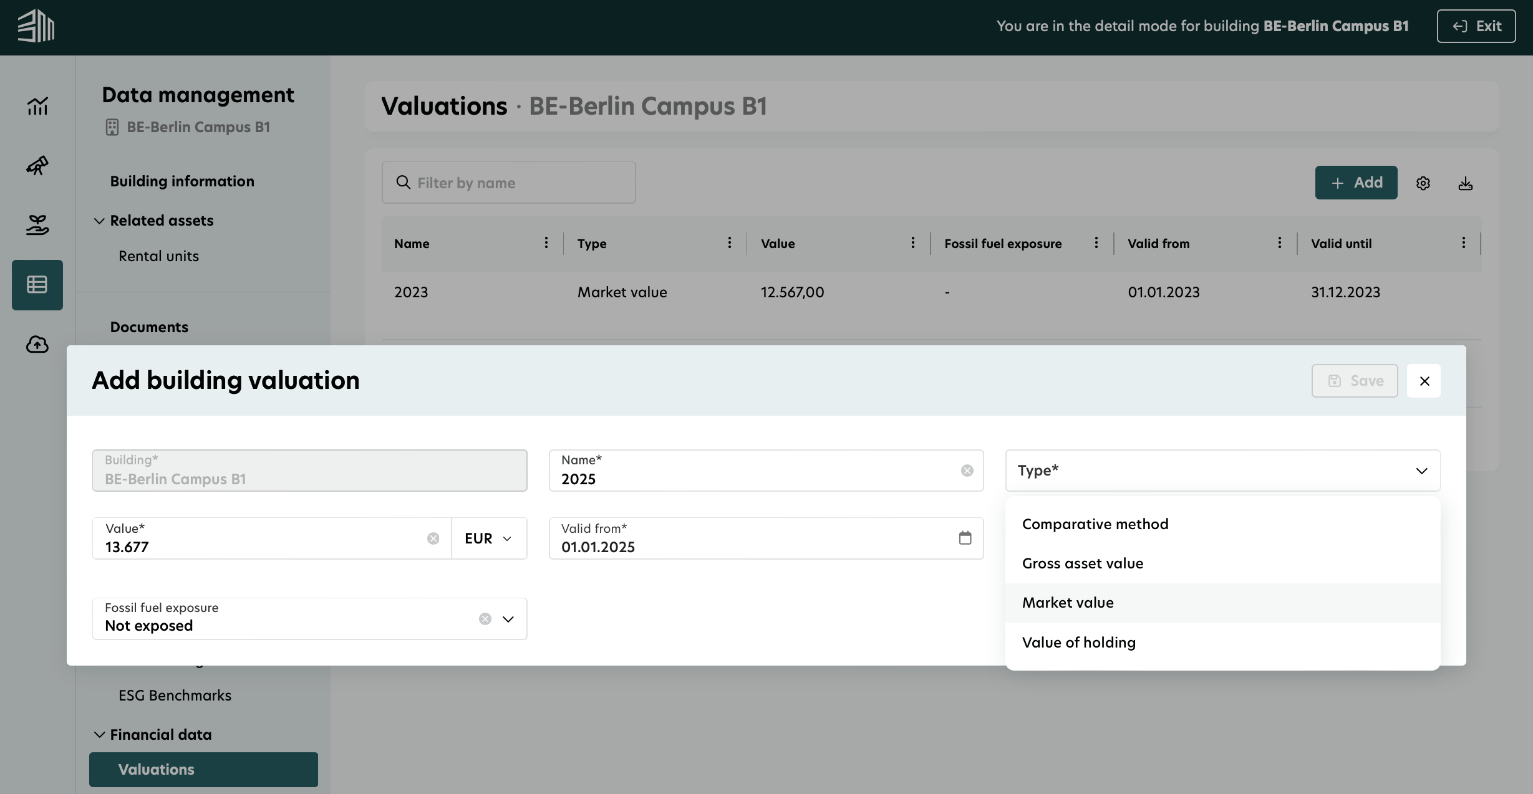
Task: Select Market value from type list
Action: 1068,603
